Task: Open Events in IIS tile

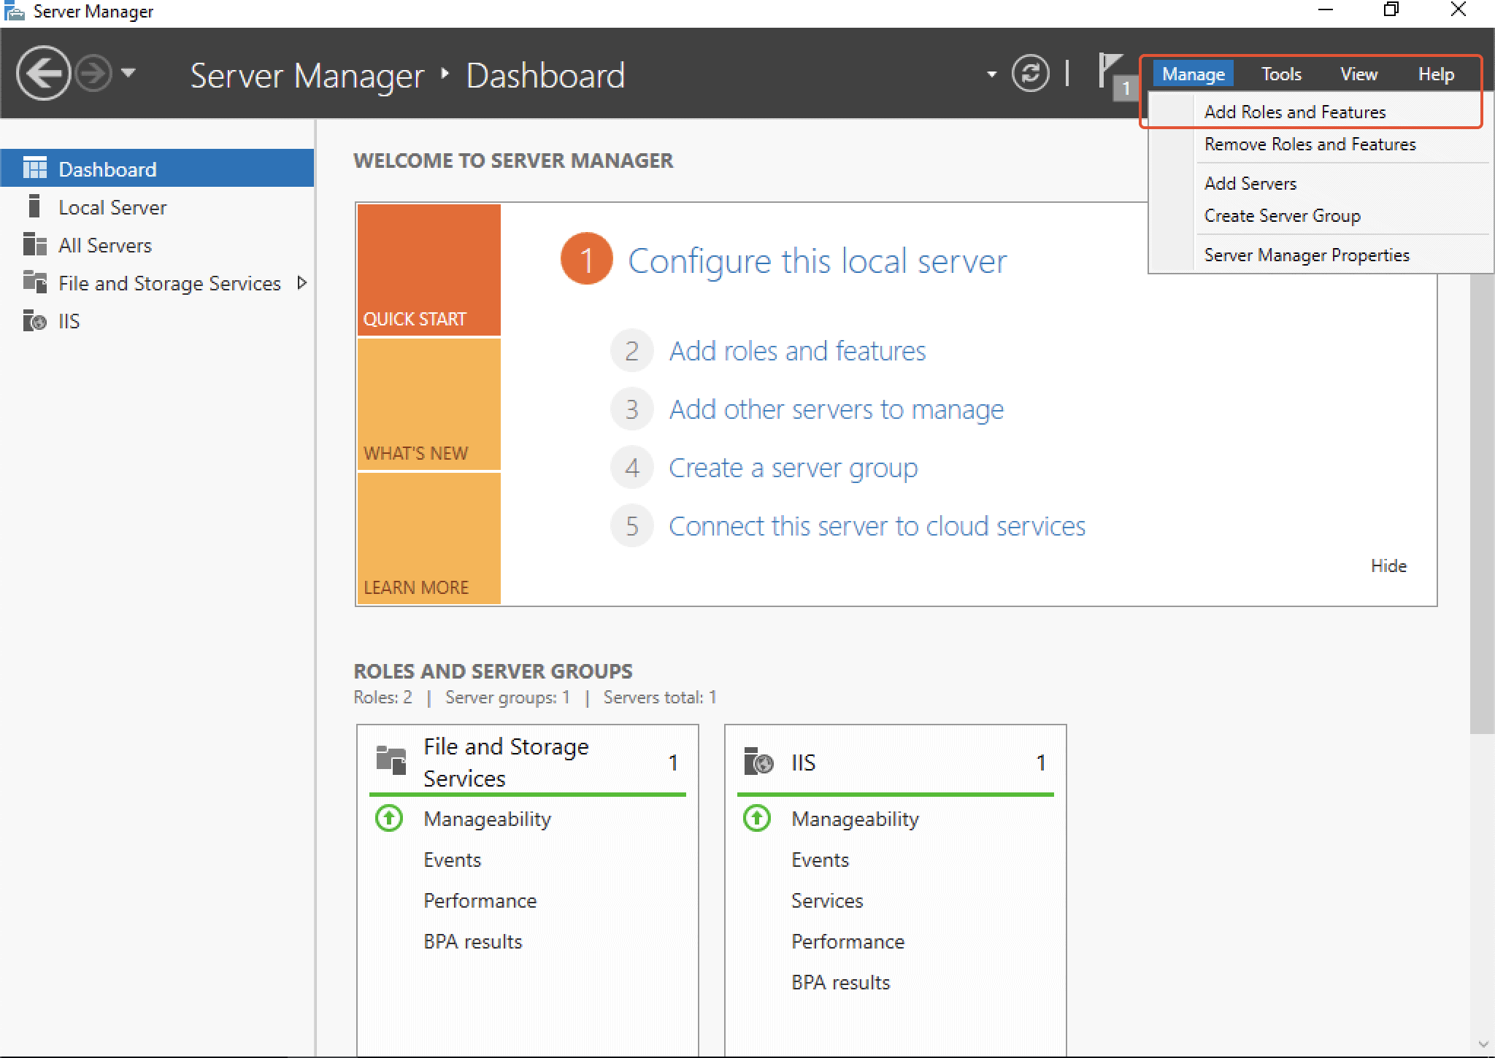Action: click(820, 860)
